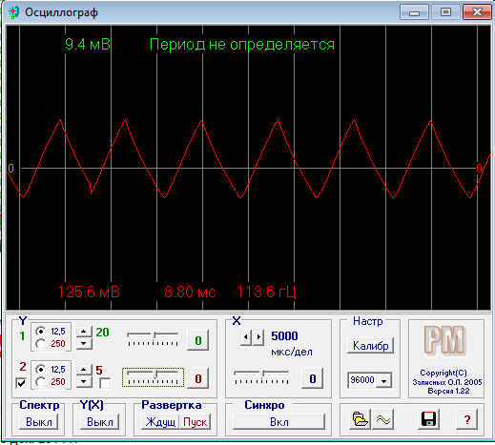The height and width of the screenshot is (445, 495).
Task: Toggle the channel 2 enable checkbox
Action: click(x=21, y=383)
